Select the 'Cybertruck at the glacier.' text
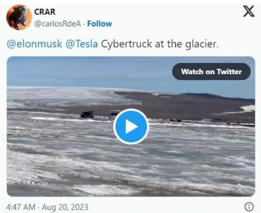 160,44
